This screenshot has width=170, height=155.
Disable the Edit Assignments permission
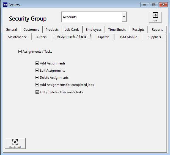[37, 71]
